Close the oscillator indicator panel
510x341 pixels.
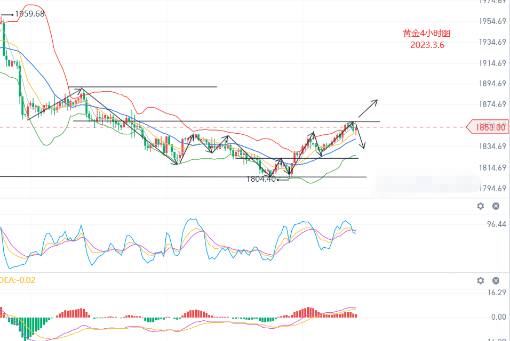[496, 206]
